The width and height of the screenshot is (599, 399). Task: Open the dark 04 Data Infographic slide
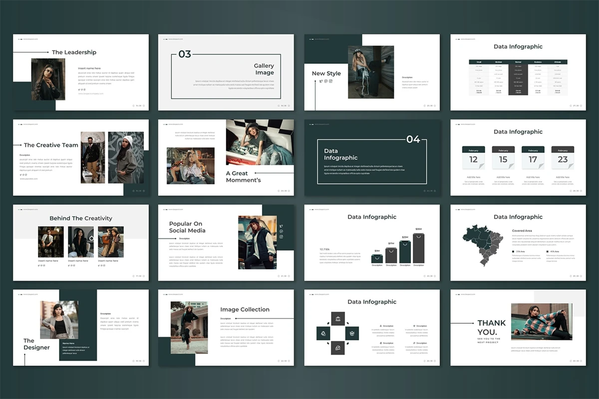[x=372, y=158]
